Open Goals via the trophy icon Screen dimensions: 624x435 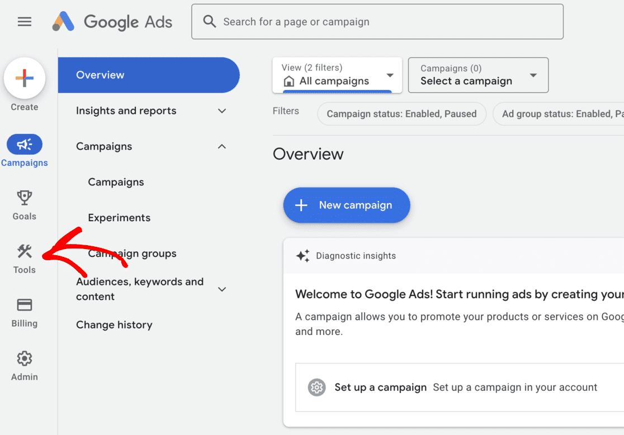click(24, 198)
